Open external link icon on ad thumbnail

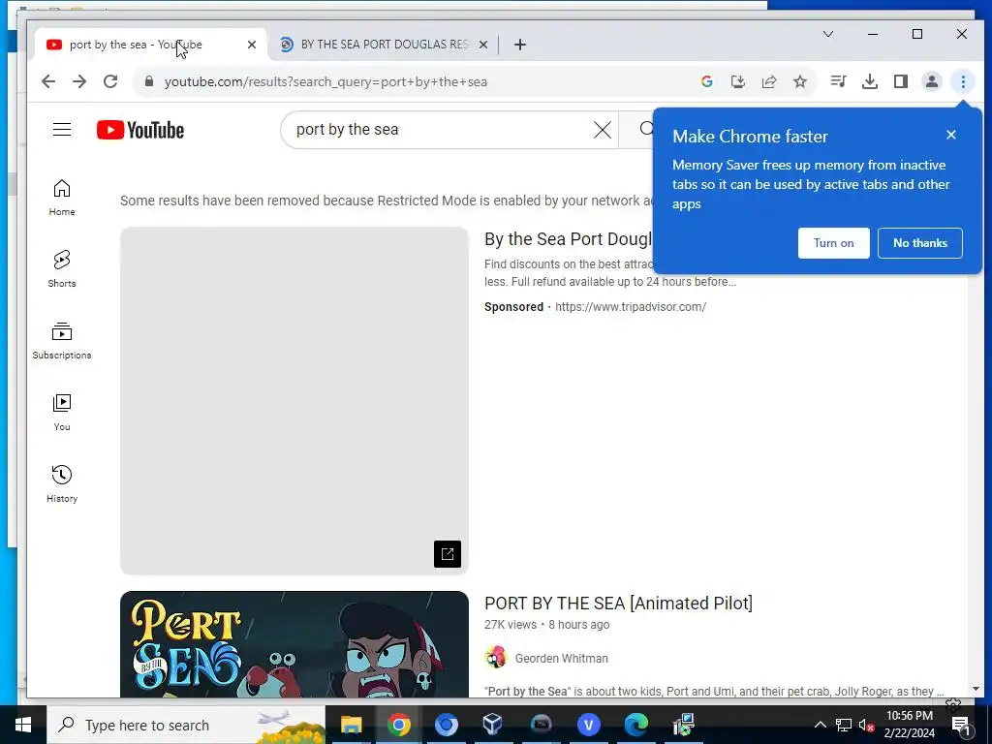pos(448,554)
